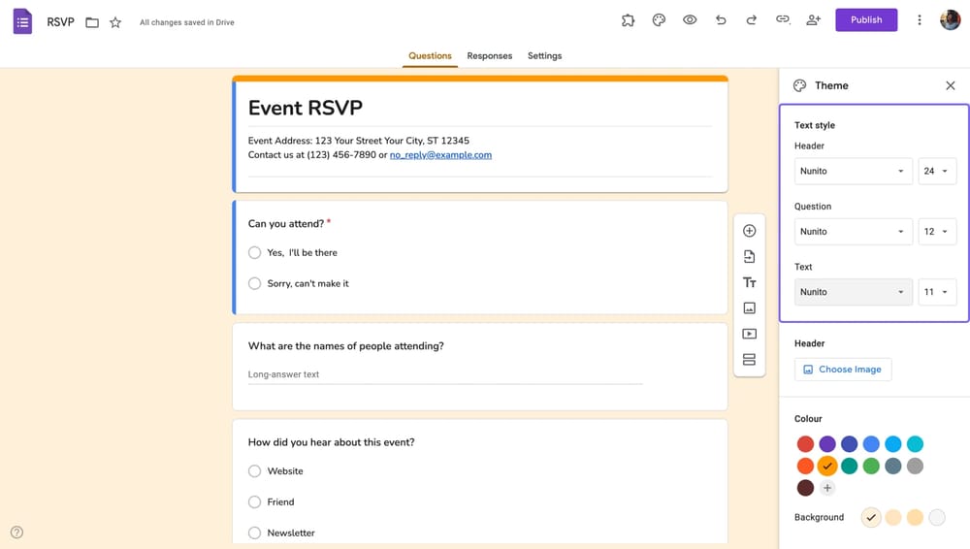Image resolution: width=970 pixels, height=549 pixels.
Task: Add a title and description block
Action: [x=749, y=282]
